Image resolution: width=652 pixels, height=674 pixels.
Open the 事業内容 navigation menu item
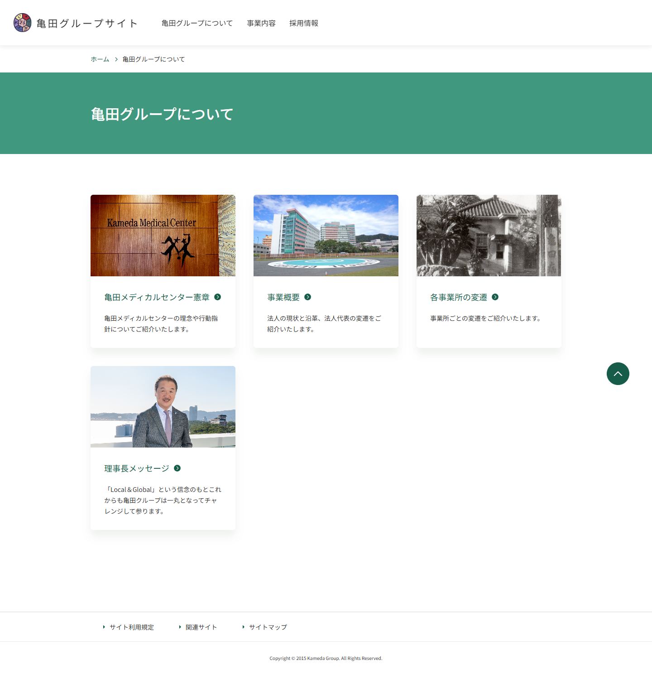[x=261, y=23]
